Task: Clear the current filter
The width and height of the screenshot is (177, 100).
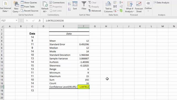Action: [x=92, y=2]
